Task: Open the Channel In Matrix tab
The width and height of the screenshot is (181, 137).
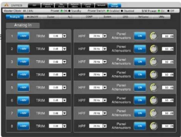Action: pyautogui.click(x=48, y=5)
